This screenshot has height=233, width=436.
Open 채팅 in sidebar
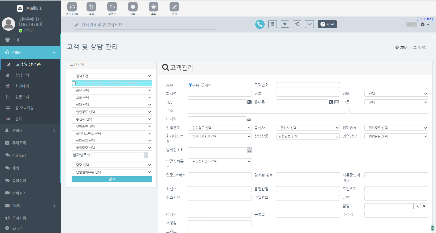pos(30,168)
